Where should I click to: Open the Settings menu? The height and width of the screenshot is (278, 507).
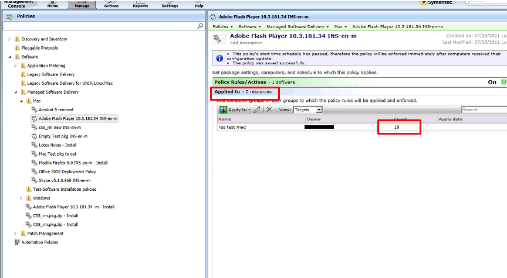(x=170, y=5)
